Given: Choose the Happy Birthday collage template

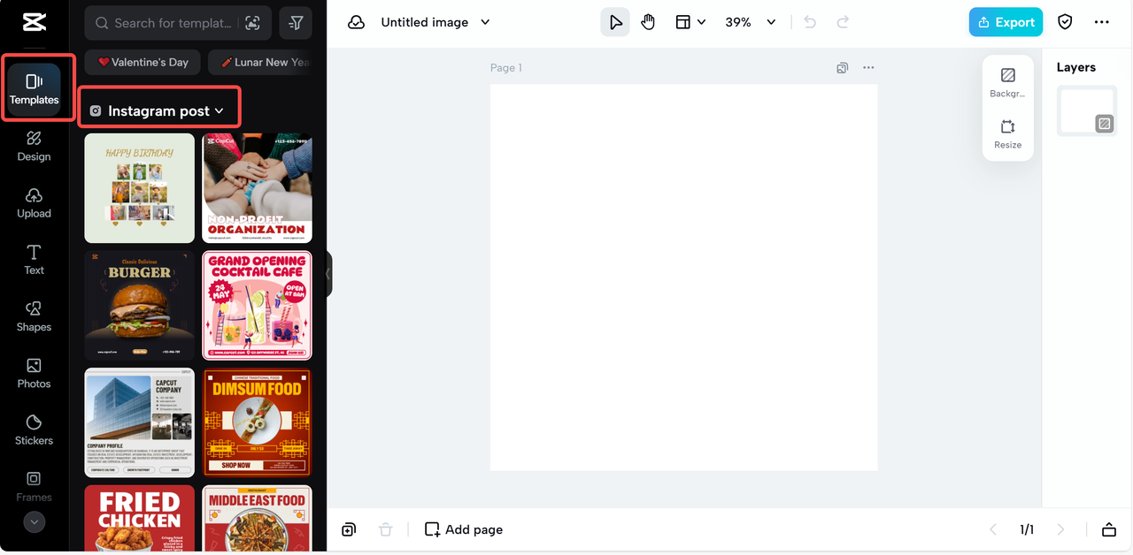Looking at the screenshot, I should (139, 188).
